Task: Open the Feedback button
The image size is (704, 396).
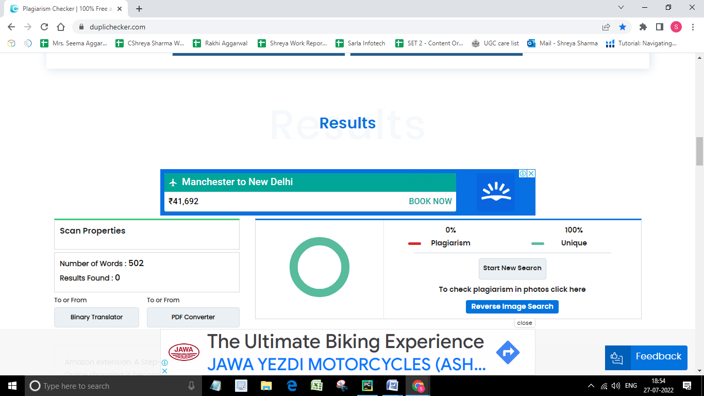Action: pyautogui.click(x=646, y=357)
